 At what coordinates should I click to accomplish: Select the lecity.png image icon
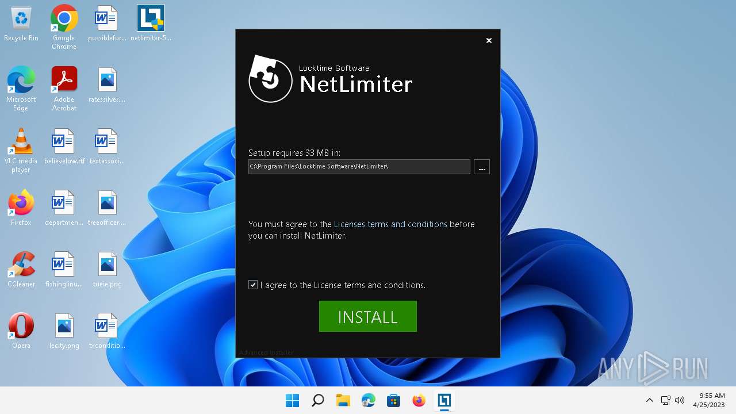[64, 332]
